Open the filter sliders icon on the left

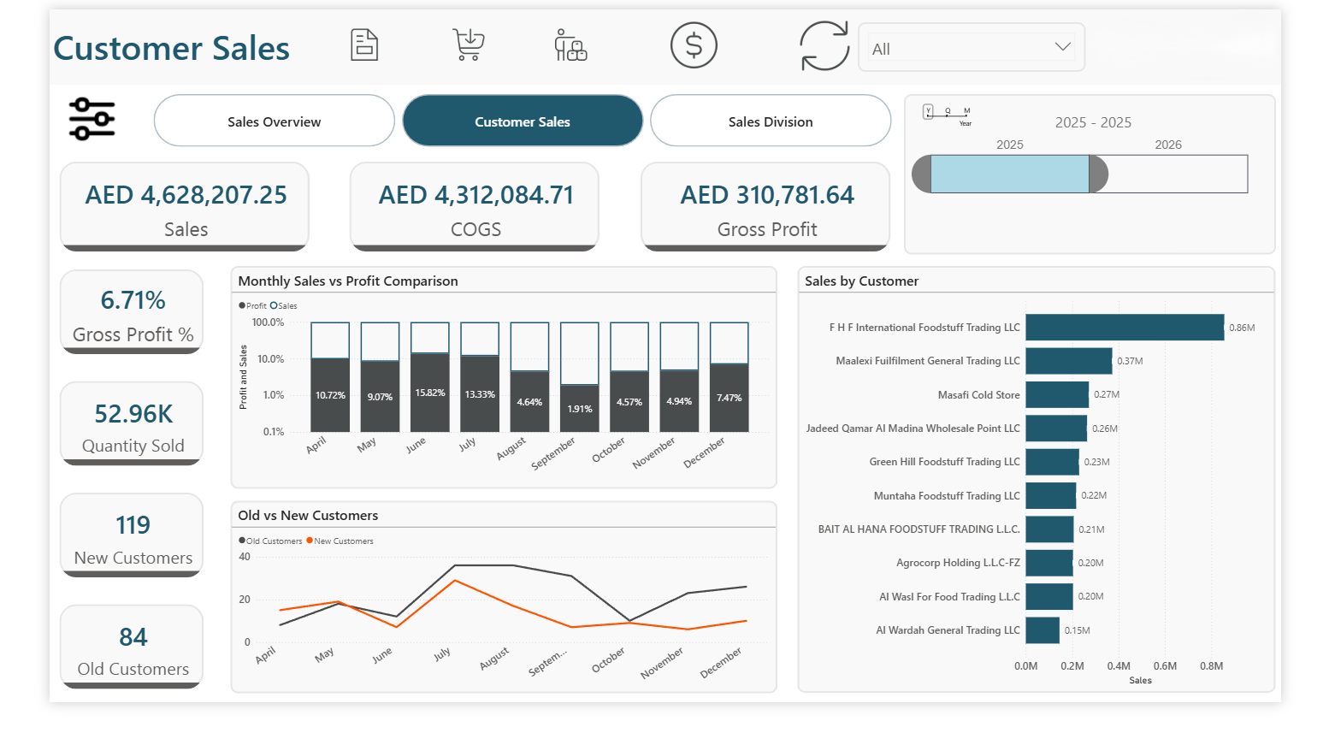click(x=92, y=120)
